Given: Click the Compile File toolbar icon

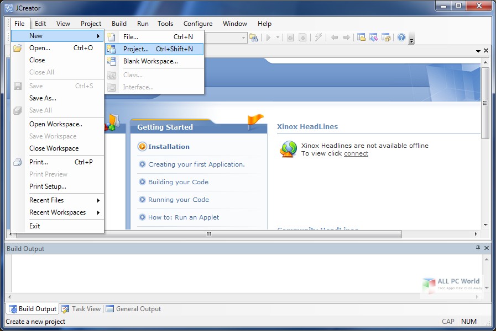Looking at the screenshot, I should point(290,38).
